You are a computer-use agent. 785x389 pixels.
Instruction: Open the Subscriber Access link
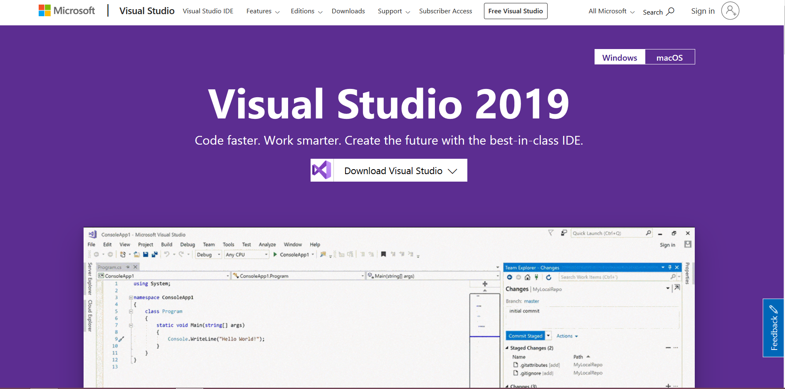click(445, 11)
